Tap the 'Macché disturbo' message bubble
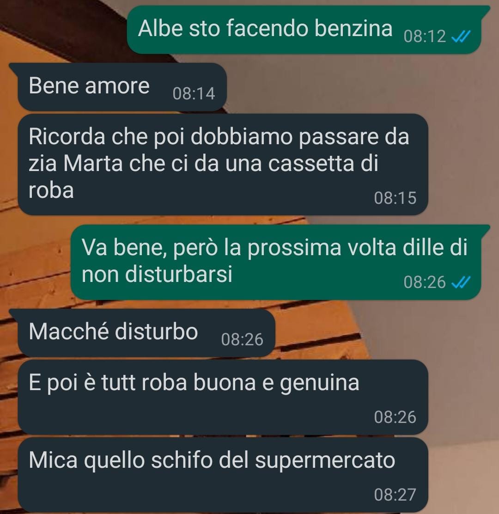 coord(142,333)
